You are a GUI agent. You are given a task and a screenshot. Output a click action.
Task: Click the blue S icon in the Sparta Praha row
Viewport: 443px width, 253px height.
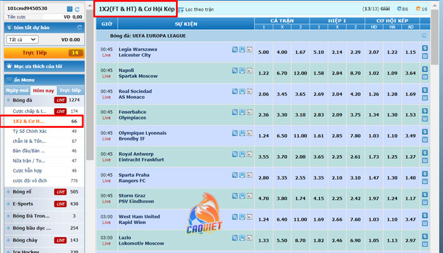pyautogui.click(x=425, y=174)
